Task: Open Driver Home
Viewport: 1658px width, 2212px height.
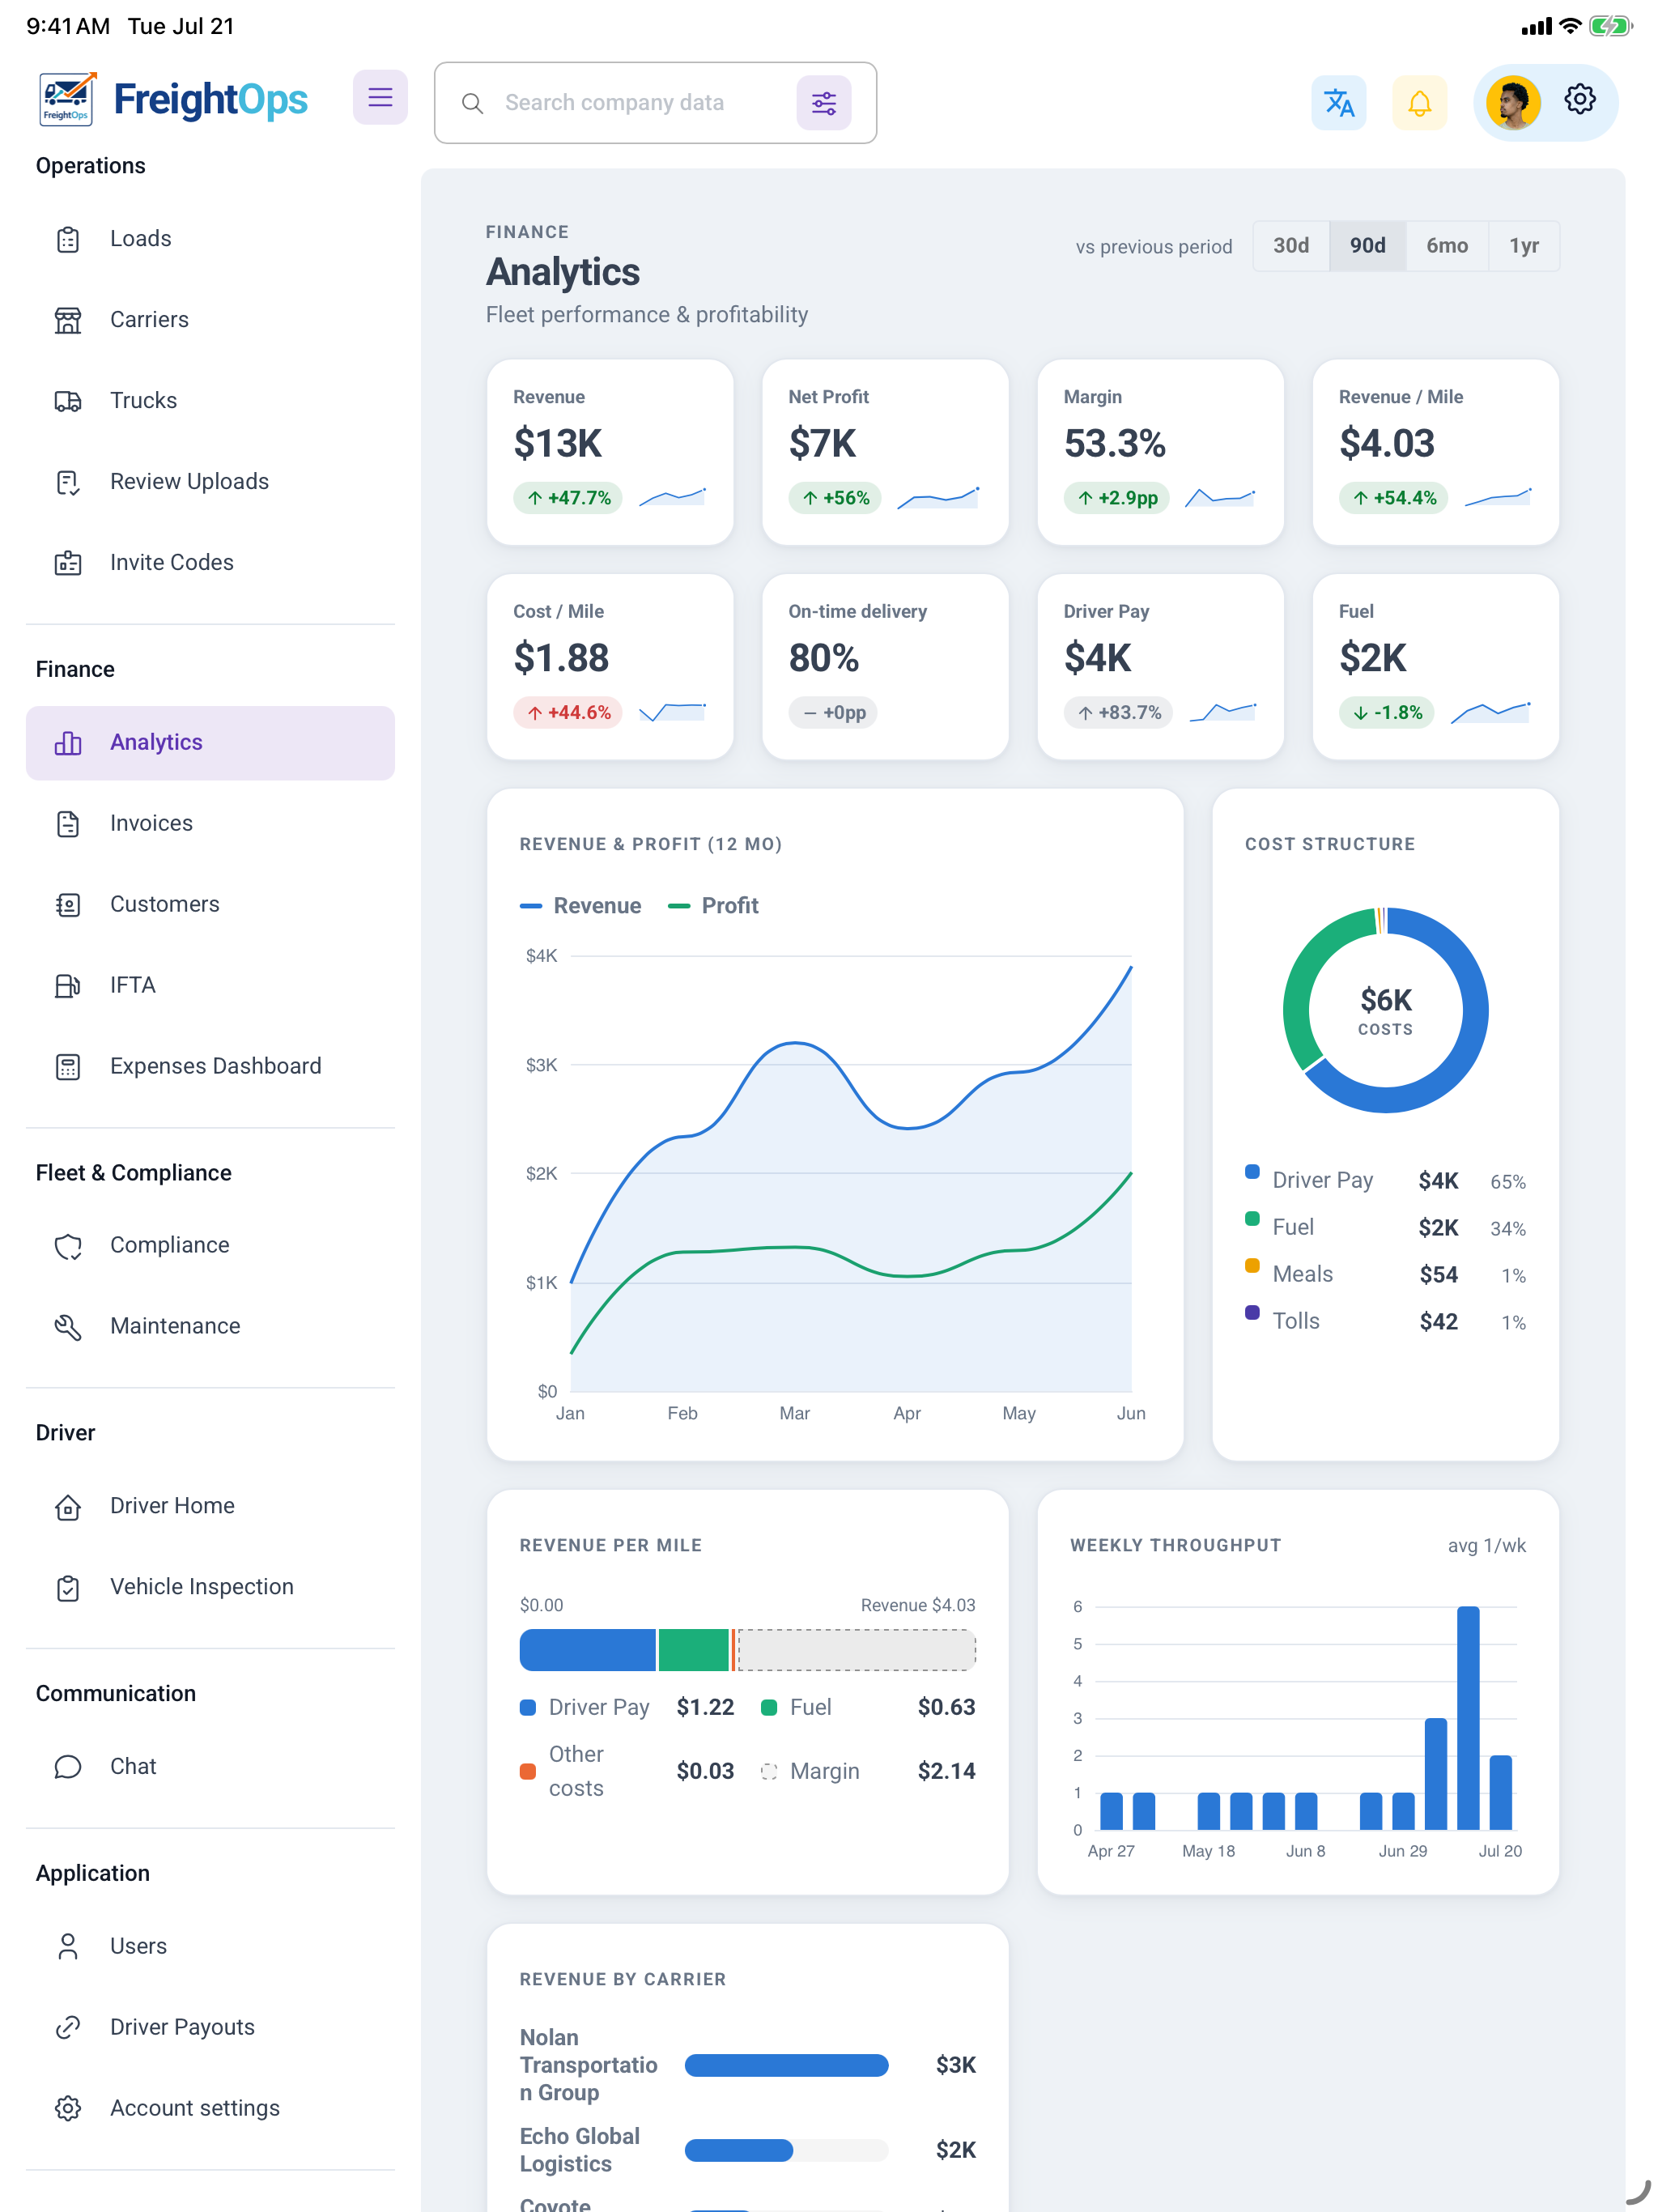Action: [x=210, y=1507]
